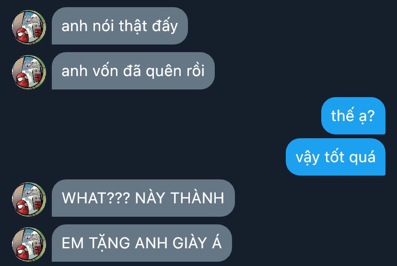Select the 'EM TẶNG ANH GIÀY Á' message
The image size is (397, 266).
click(142, 243)
